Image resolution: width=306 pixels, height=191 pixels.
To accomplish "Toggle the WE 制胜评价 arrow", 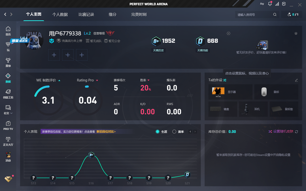I will 59,80.
